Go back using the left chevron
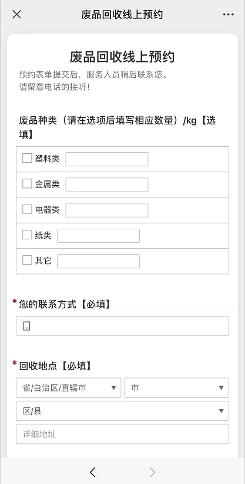The width and height of the screenshot is (245, 484). [93, 472]
